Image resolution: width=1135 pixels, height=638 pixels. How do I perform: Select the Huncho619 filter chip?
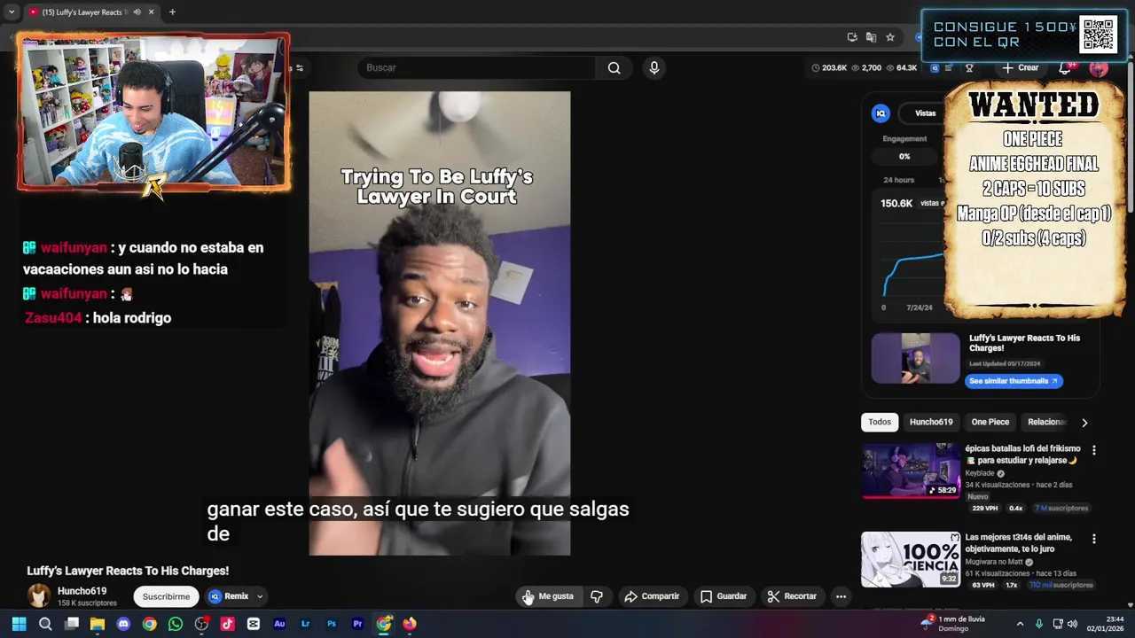pyautogui.click(x=931, y=422)
